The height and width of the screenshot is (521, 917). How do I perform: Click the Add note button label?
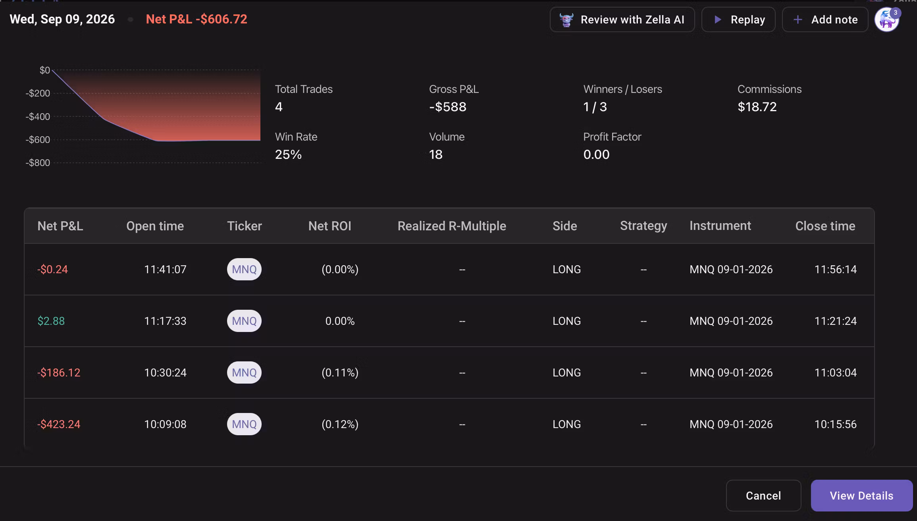tap(834, 19)
